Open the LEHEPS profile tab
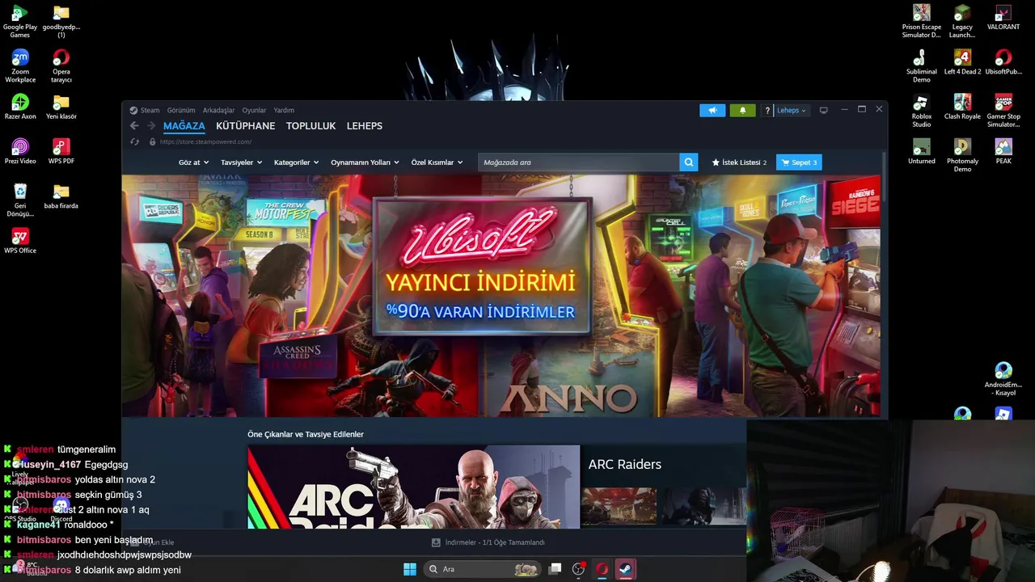1035x582 pixels. coord(365,126)
